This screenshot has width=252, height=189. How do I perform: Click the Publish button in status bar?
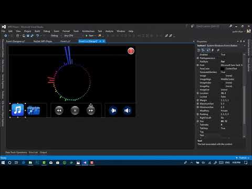243,157
